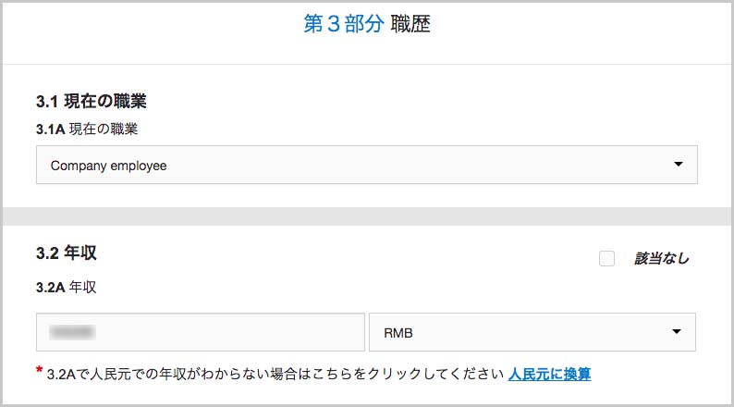Image resolution: width=734 pixels, height=407 pixels.
Task: Click the blue 第3部分 title text
Action: click(344, 24)
